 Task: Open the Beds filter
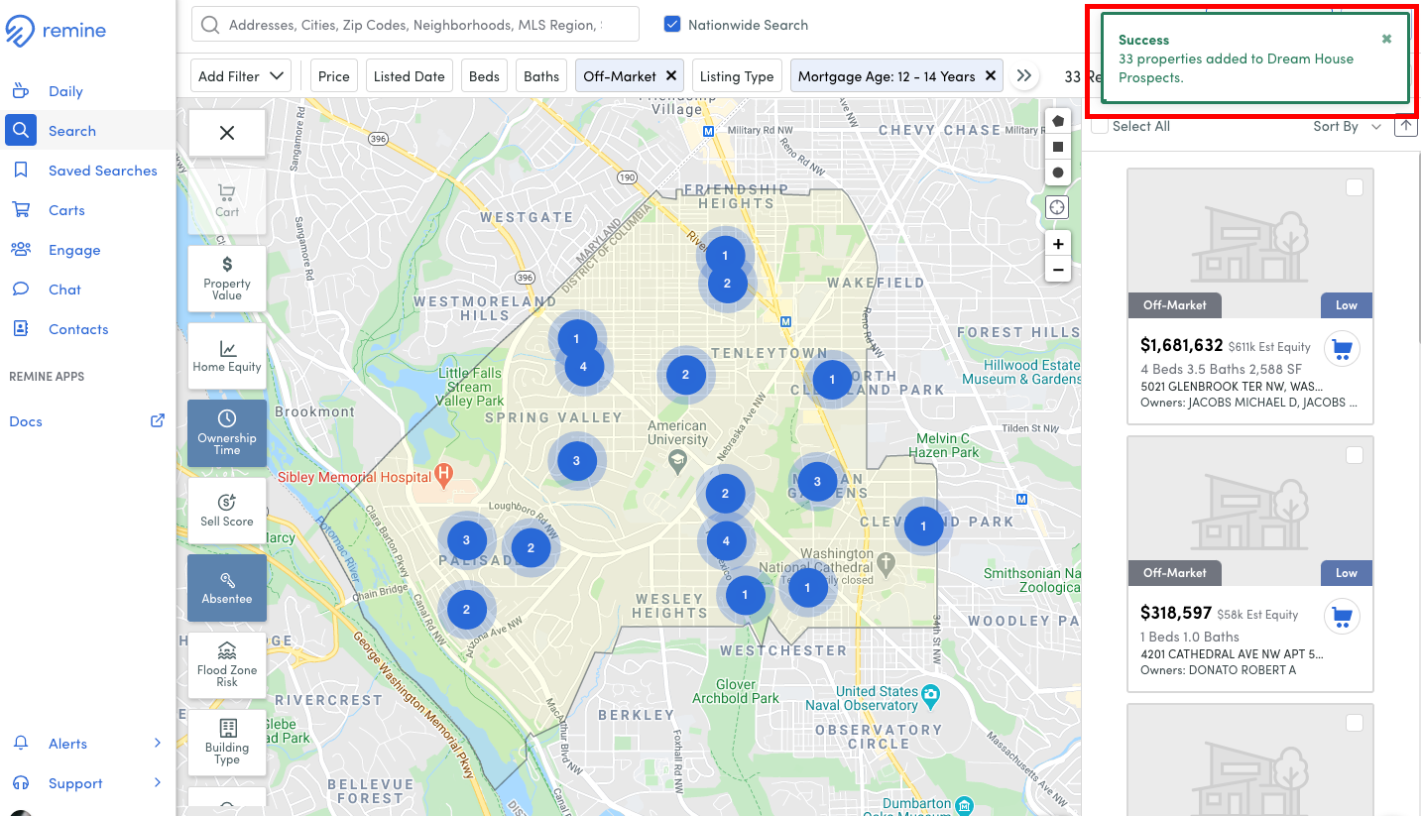[x=484, y=76]
